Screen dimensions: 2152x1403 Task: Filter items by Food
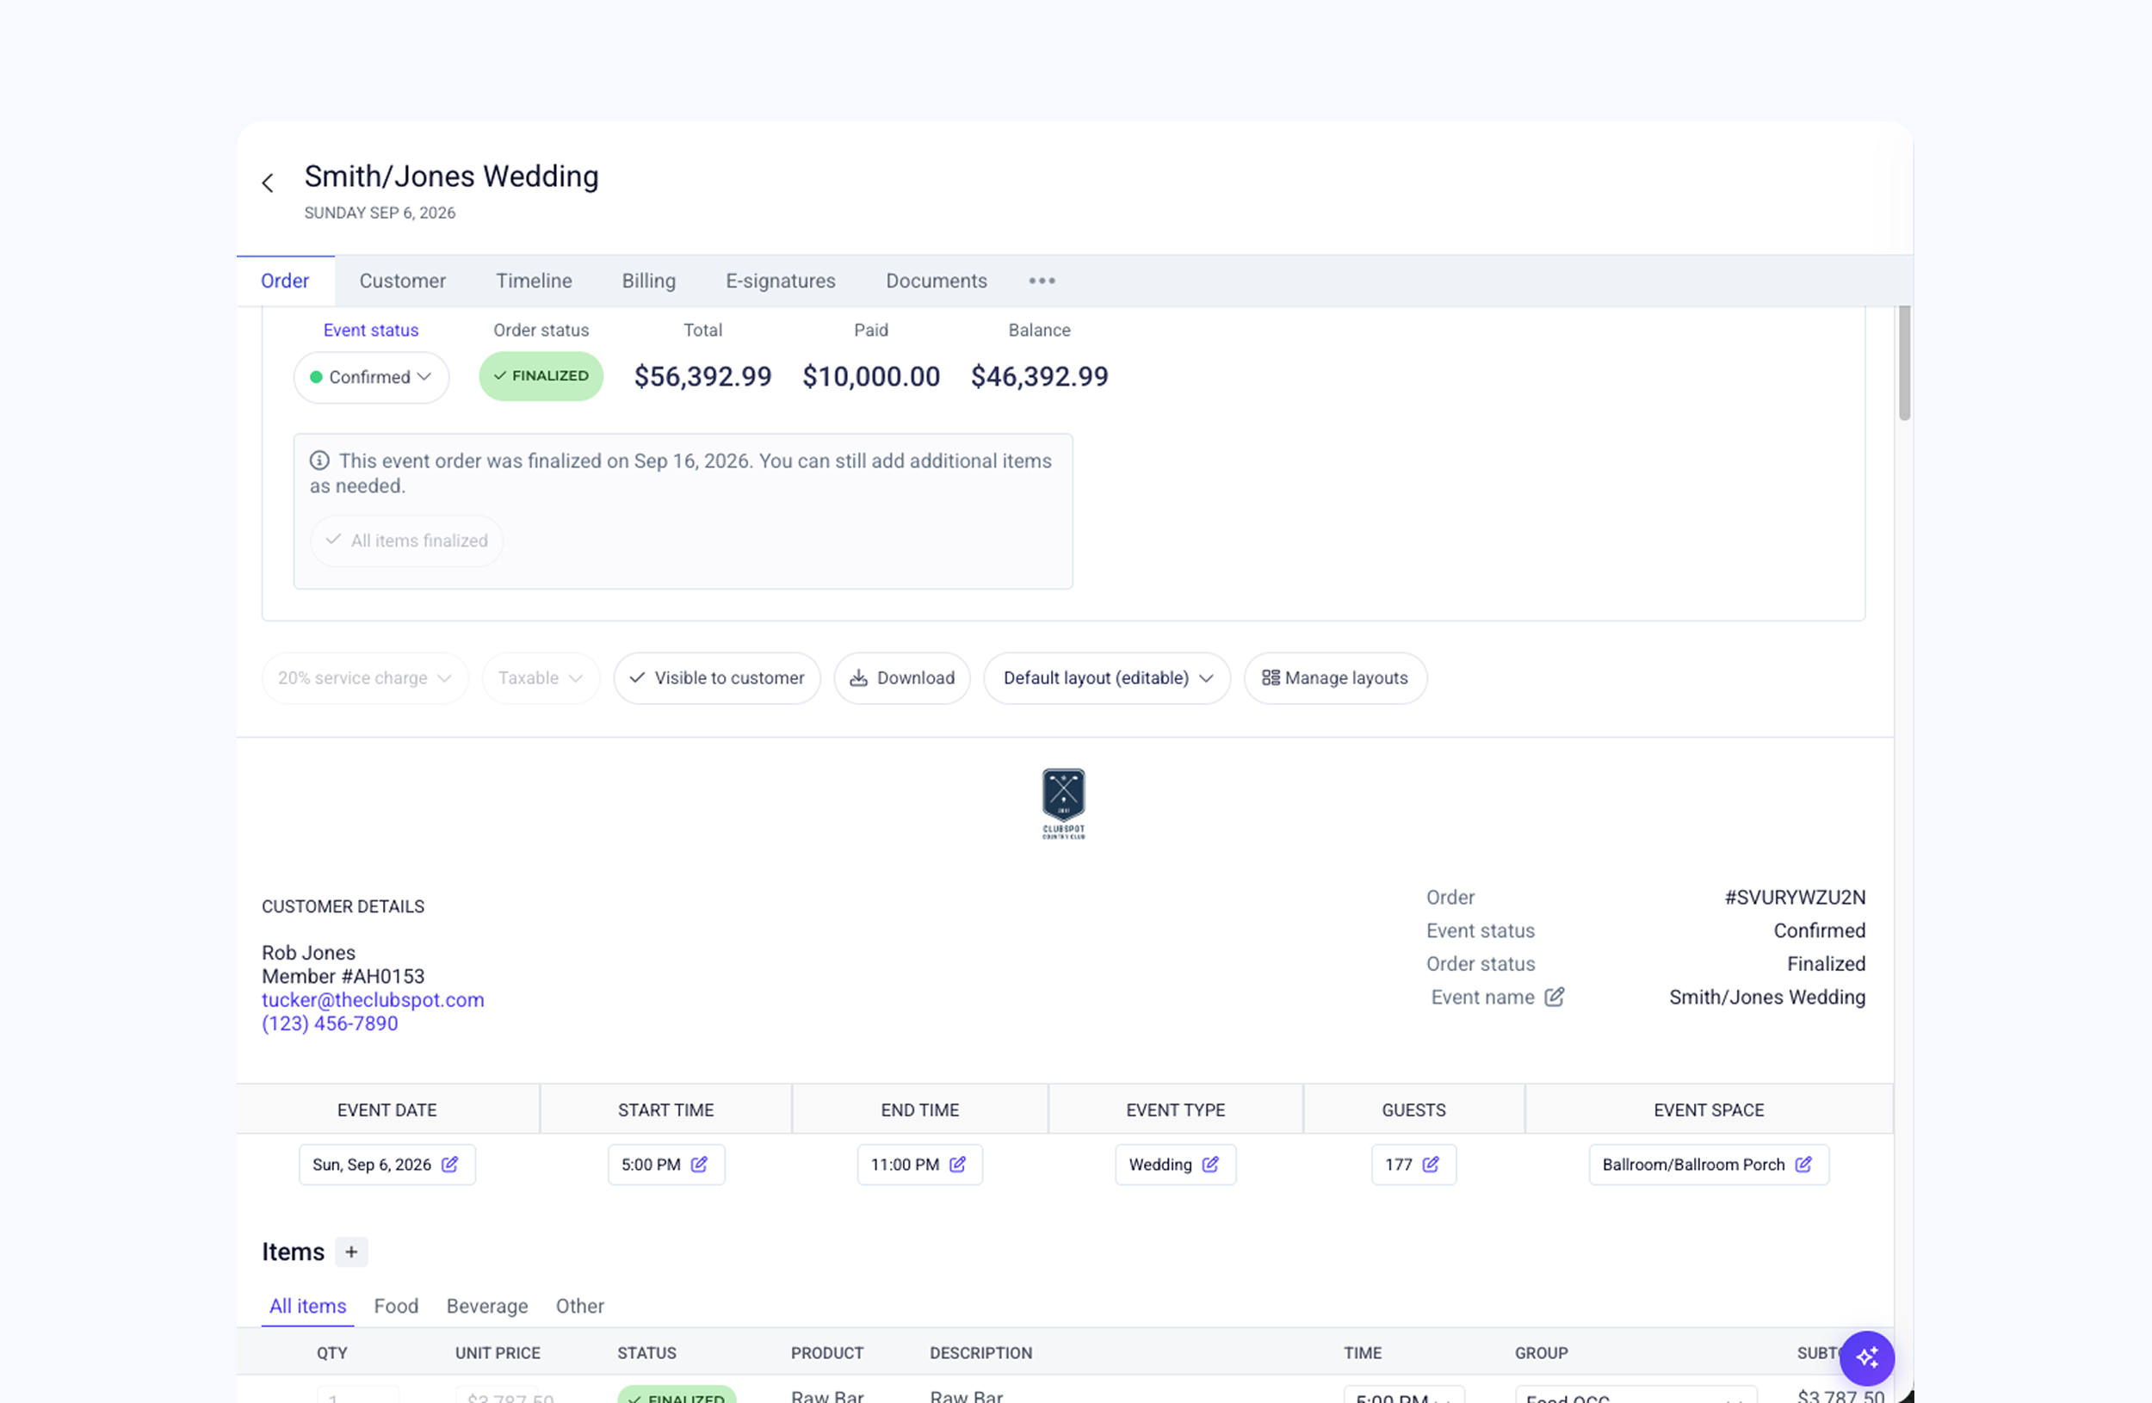coord(396,1307)
